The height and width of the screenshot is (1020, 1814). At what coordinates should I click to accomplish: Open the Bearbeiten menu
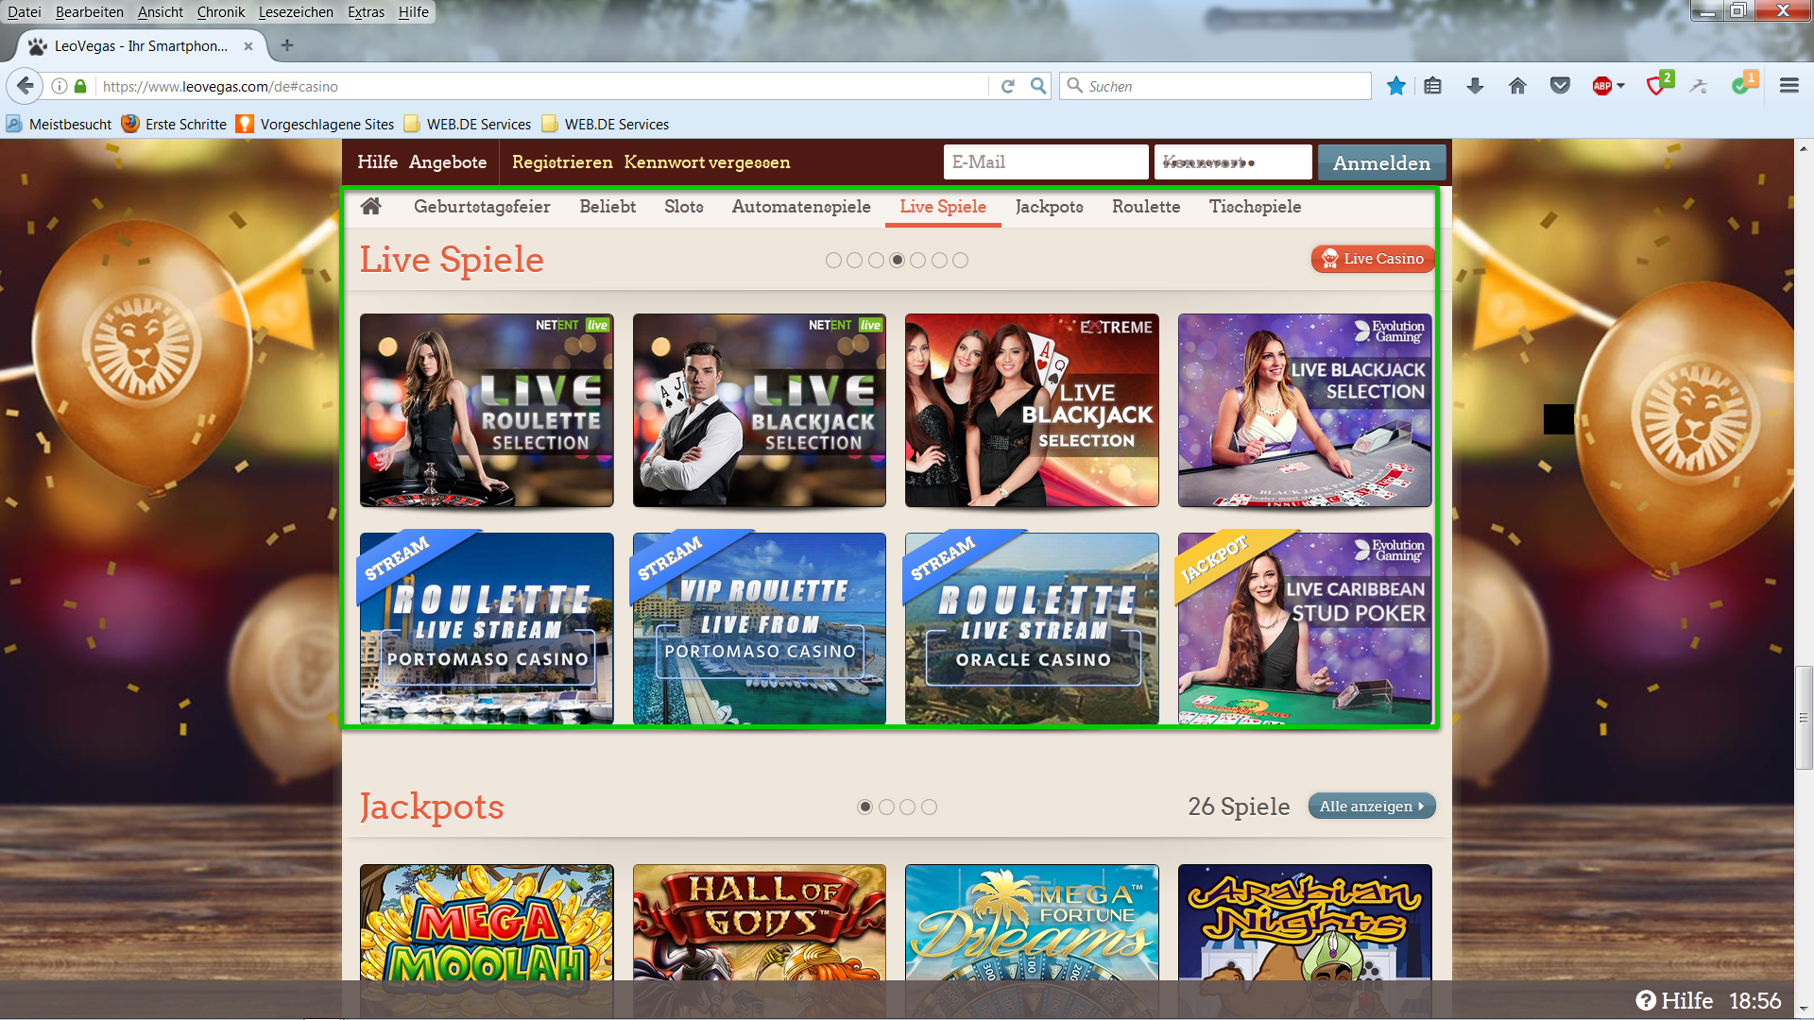tap(90, 11)
